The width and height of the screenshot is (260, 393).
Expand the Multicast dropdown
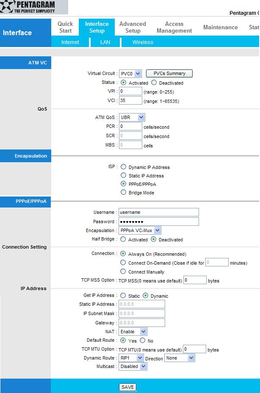point(133,366)
